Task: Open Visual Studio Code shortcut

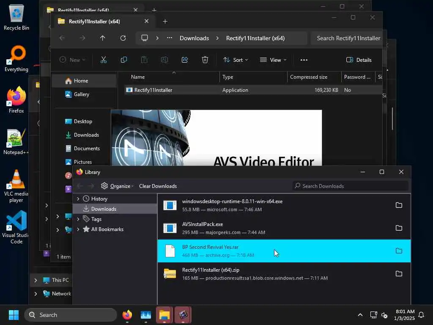Action: coord(16,227)
